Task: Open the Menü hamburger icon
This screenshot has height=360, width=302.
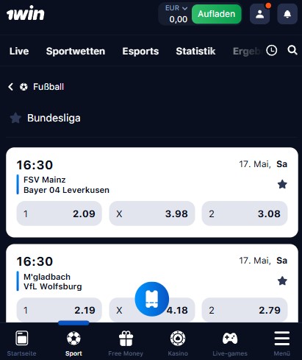Action: point(282,339)
